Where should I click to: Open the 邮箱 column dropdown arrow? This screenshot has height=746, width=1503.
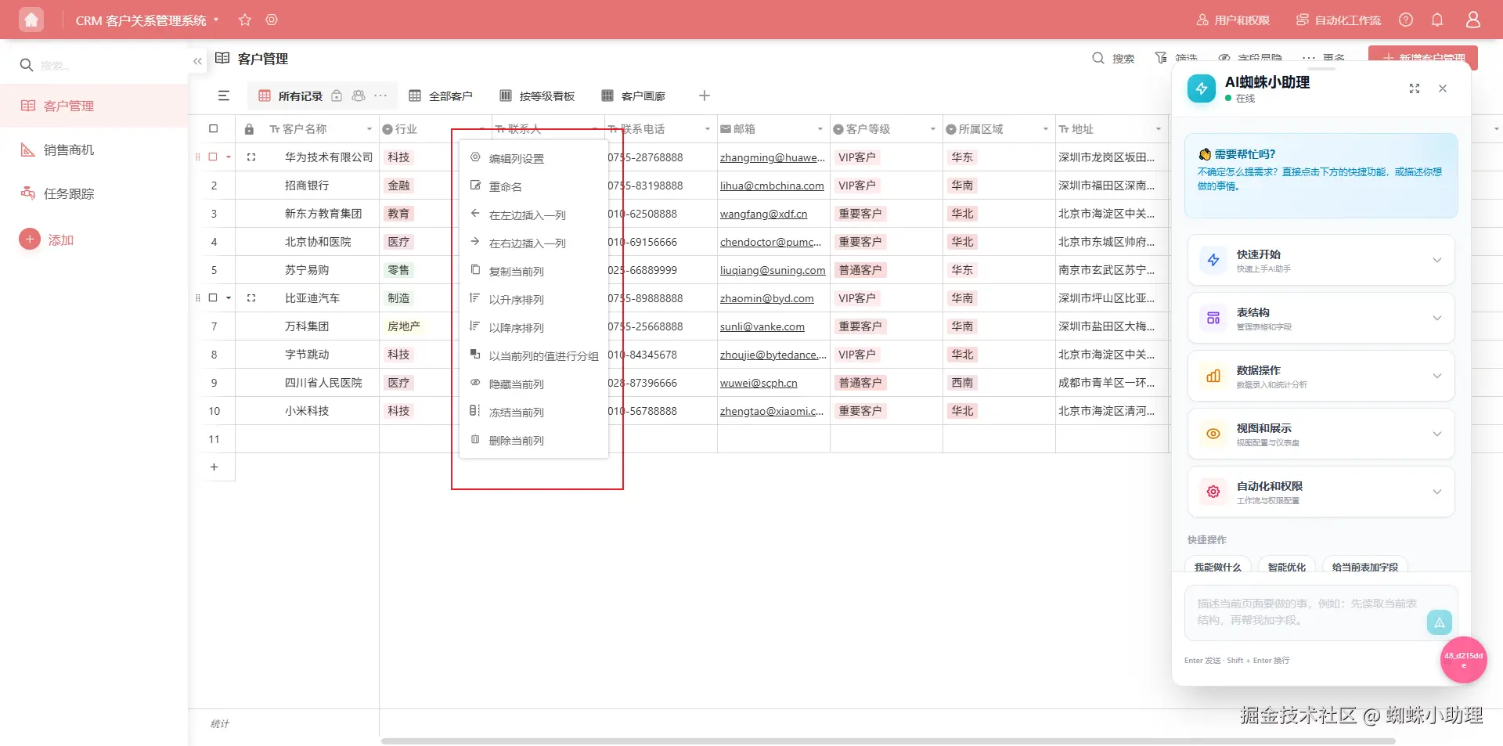pos(820,129)
